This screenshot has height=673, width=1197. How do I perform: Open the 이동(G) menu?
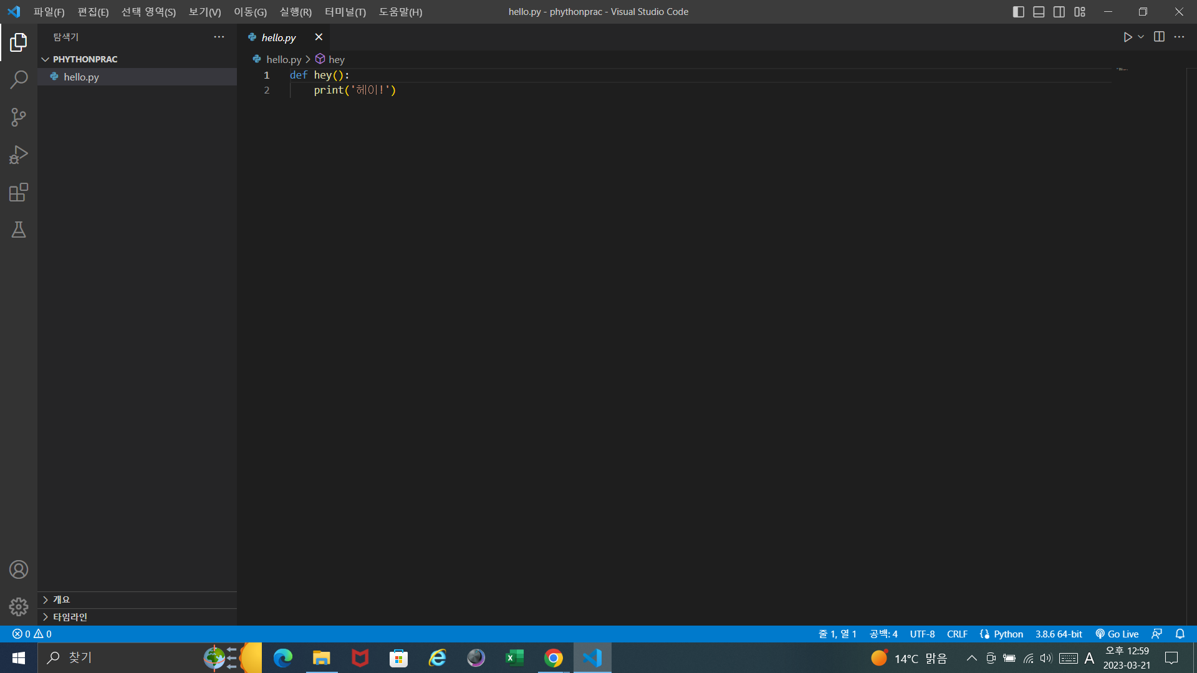pos(250,12)
